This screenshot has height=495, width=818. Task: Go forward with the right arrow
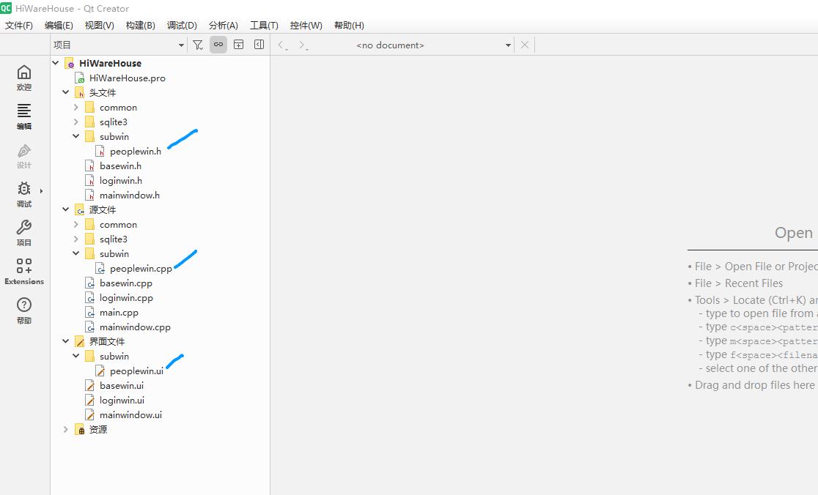(303, 45)
